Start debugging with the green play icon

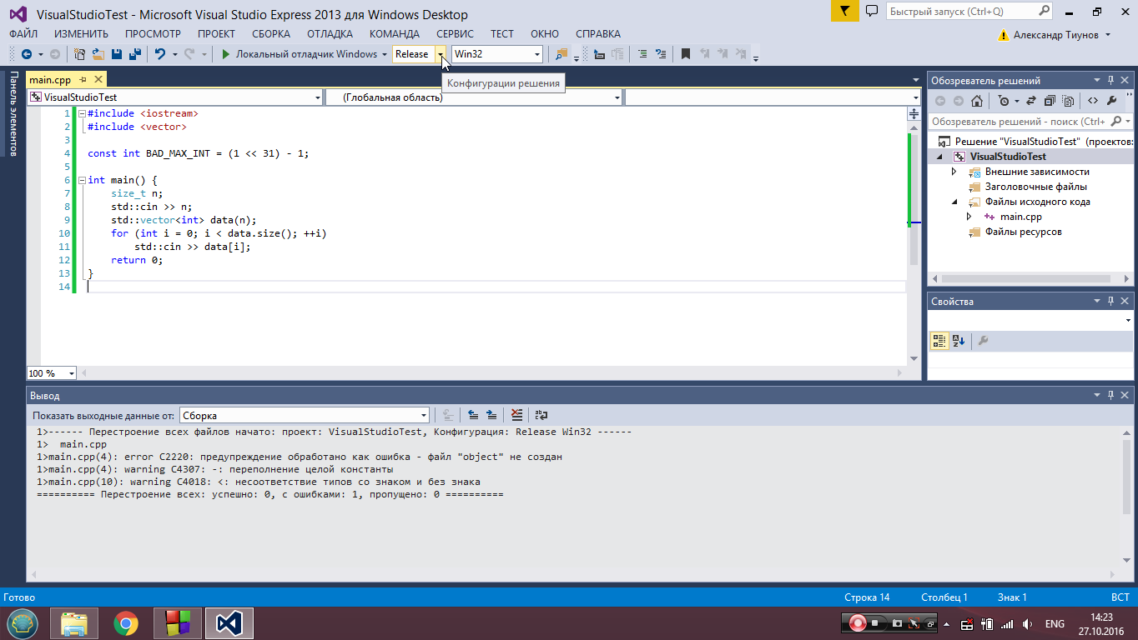[x=225, y=54]
